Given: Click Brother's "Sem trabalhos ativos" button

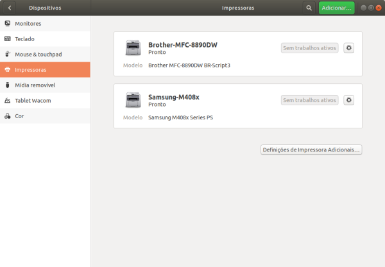Looking at the screenshot, I should (310, 48).
